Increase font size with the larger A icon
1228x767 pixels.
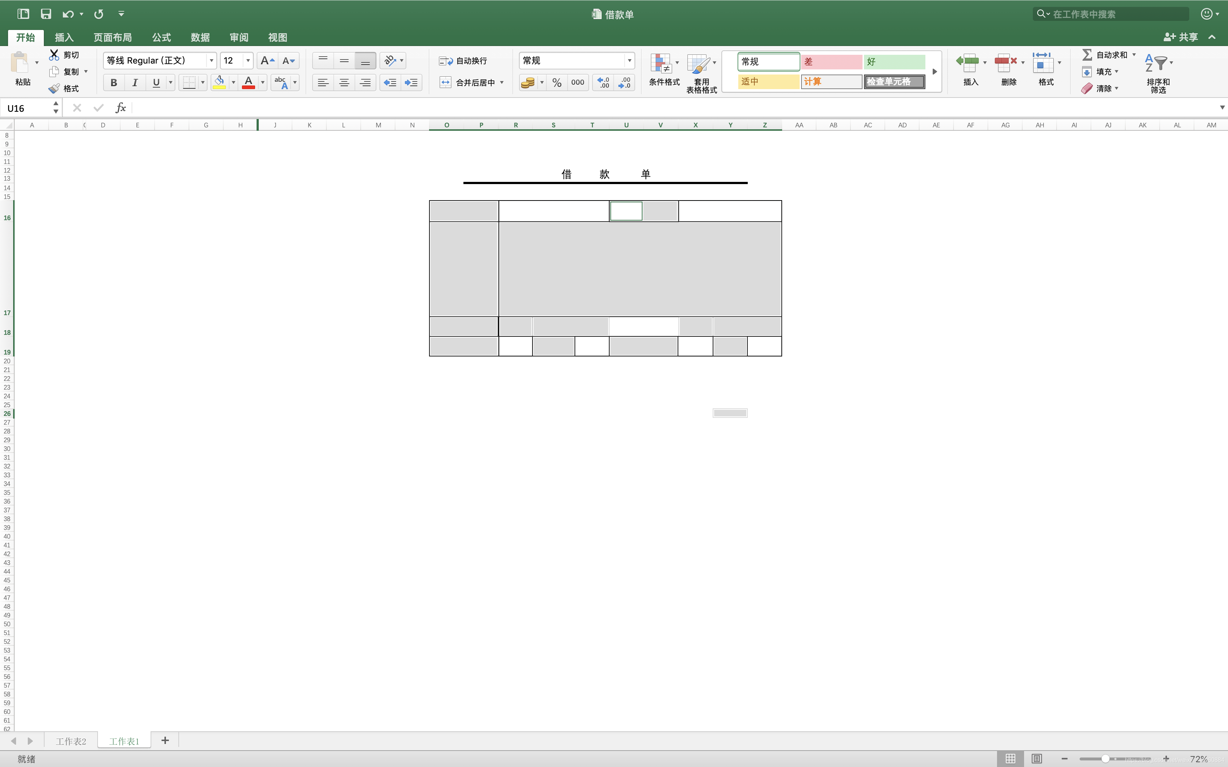267,61
